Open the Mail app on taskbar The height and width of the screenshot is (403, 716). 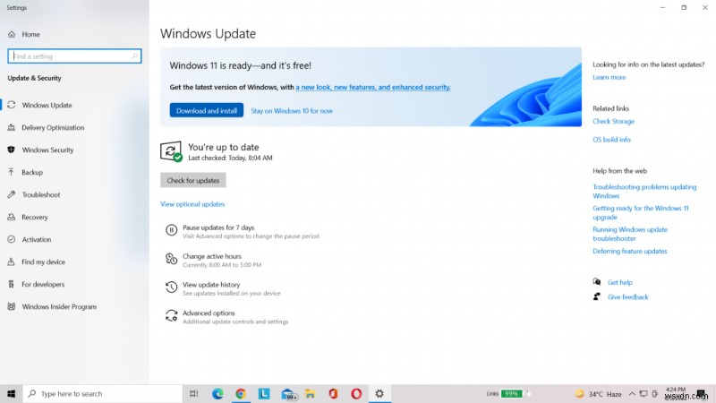click(288, 394)
